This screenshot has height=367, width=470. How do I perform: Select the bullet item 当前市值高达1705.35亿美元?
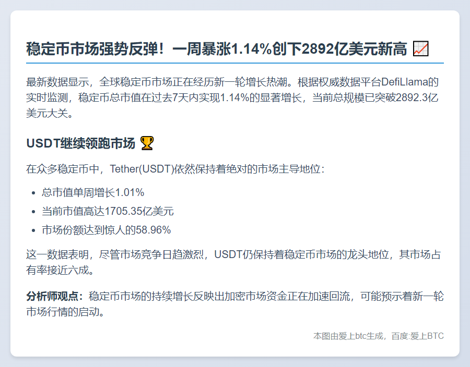(x=108, y=211)
